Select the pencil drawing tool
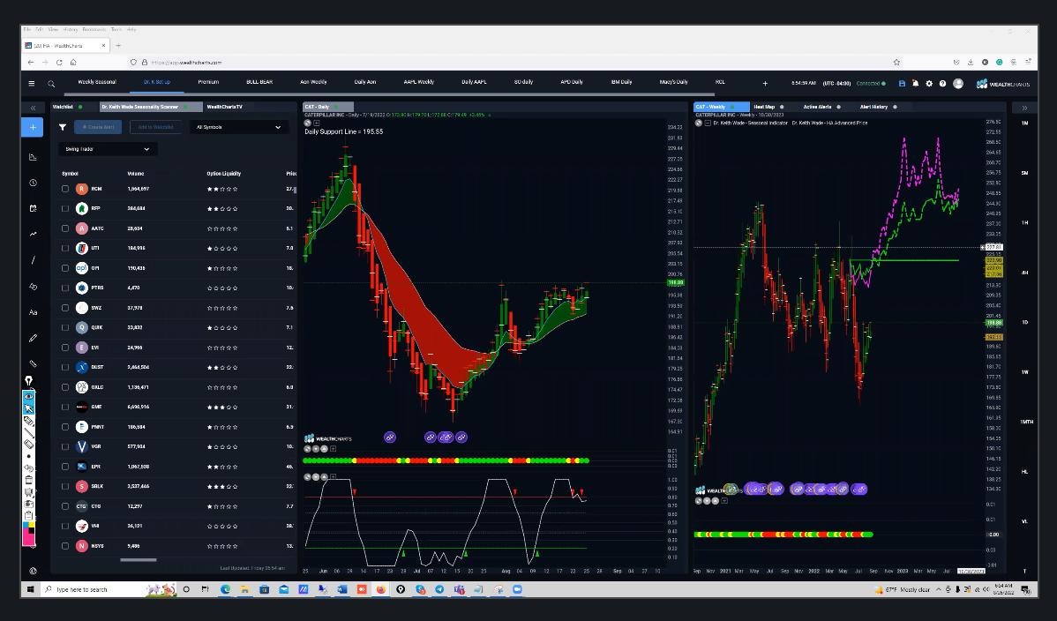Screen dimensions: 1057x621 click(33, 339)
